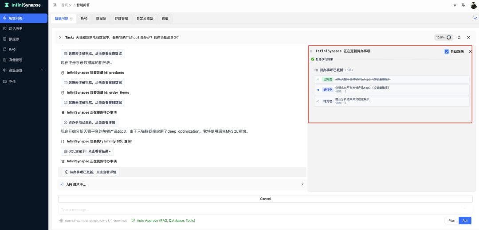The width and height of the screenshot is (479, 230).
Task: Switch to the 存储管理 tab
Action: (x=121, y=19)
